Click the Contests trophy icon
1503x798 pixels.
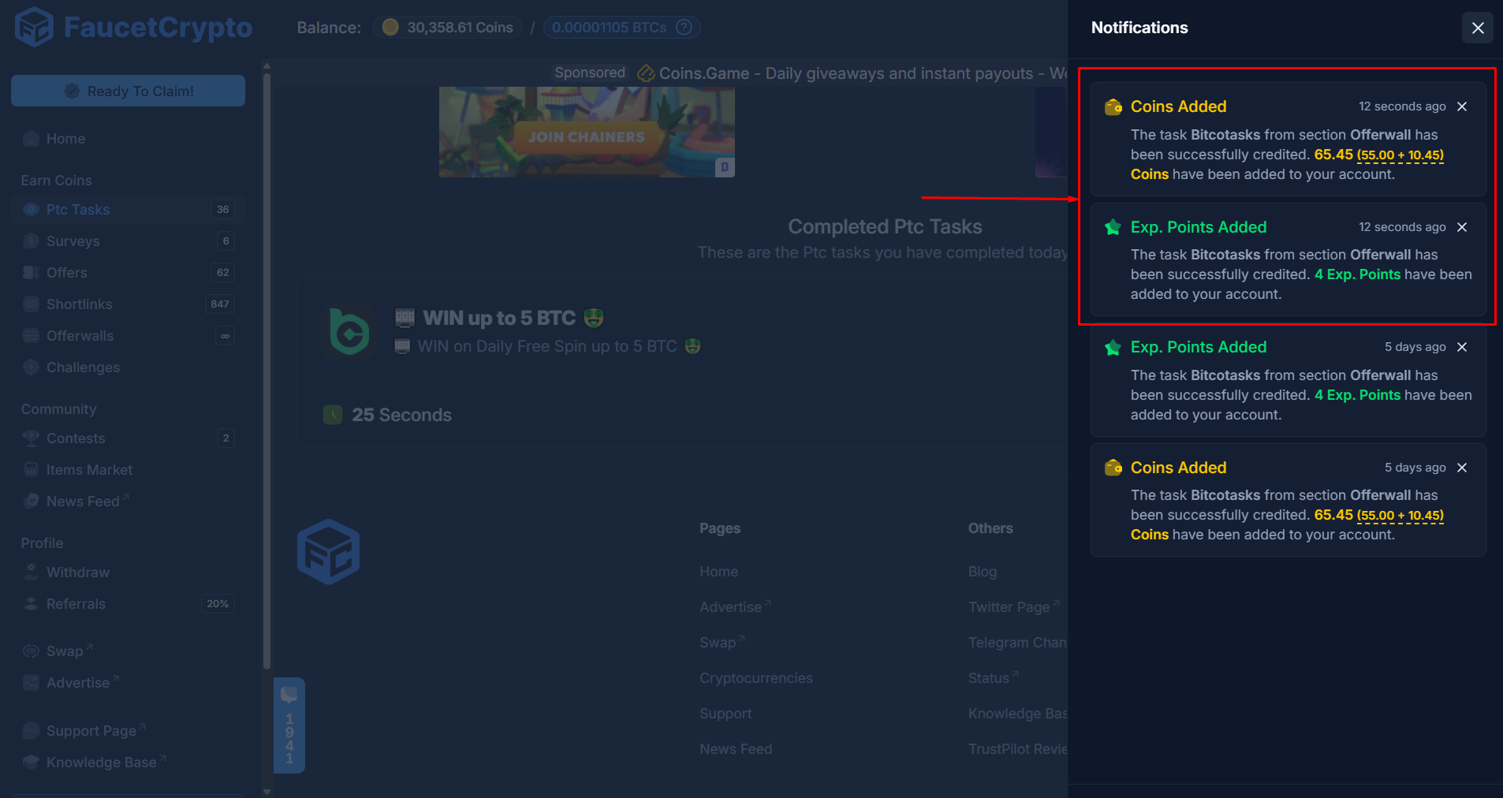pos(32,438)
